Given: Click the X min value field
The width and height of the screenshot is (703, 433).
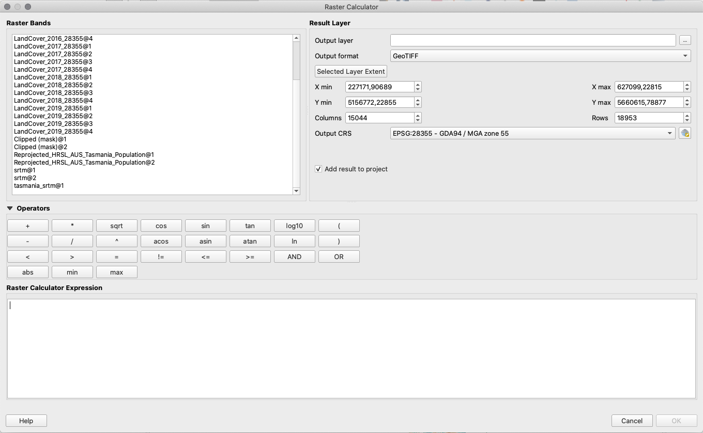Looking at the screenshot, I should coord(380,87).
